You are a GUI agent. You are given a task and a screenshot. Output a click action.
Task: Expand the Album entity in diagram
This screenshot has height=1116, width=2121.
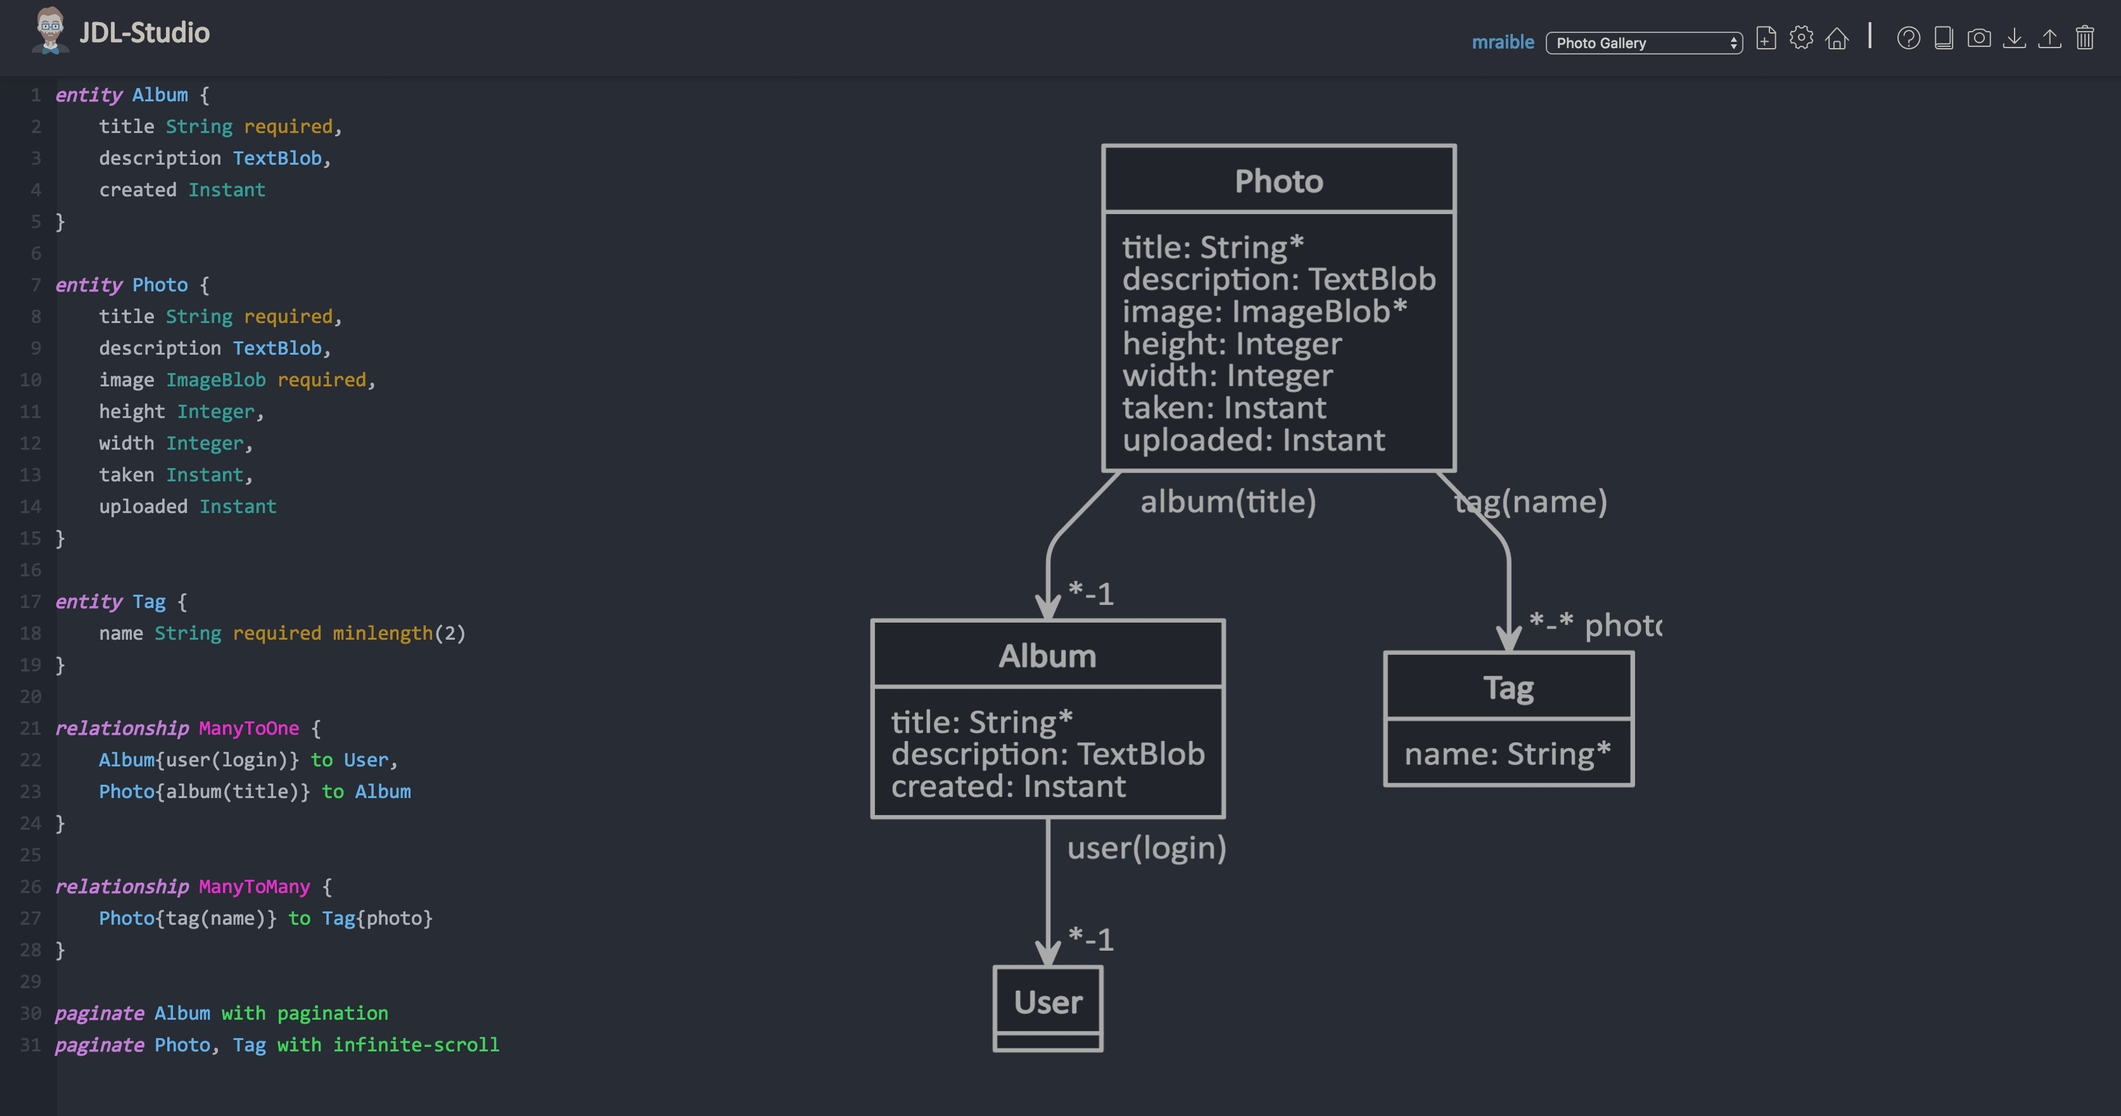coord(1048,656)
